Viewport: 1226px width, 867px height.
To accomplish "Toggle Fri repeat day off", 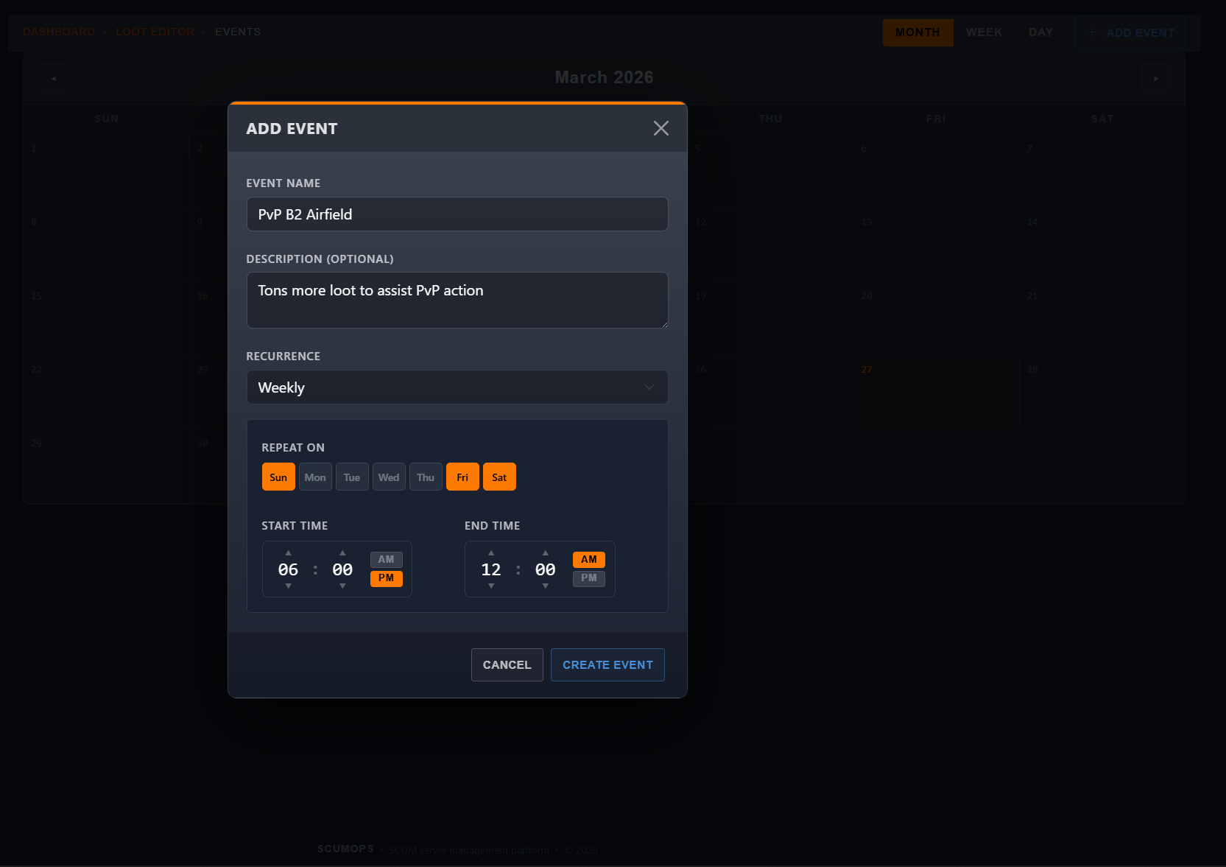I will click(x=462, y=477).
